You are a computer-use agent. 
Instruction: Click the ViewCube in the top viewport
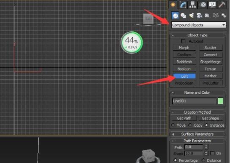(148, 19)
